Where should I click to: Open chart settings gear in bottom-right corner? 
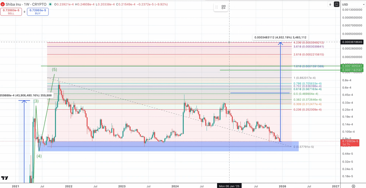pos(353,186)
